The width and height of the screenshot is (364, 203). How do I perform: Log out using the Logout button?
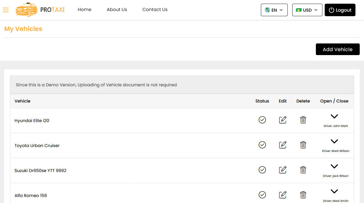point(340,10)
